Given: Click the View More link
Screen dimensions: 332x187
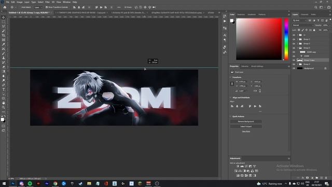Looking at the screenshot, I should [x=246, y=131].
